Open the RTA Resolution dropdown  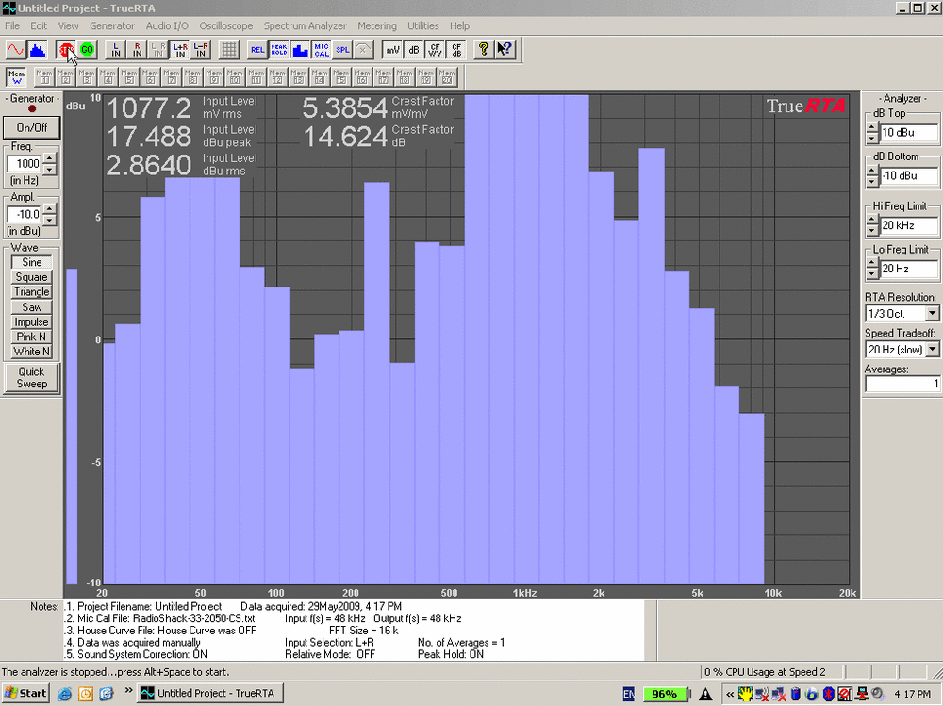[933, 313]
